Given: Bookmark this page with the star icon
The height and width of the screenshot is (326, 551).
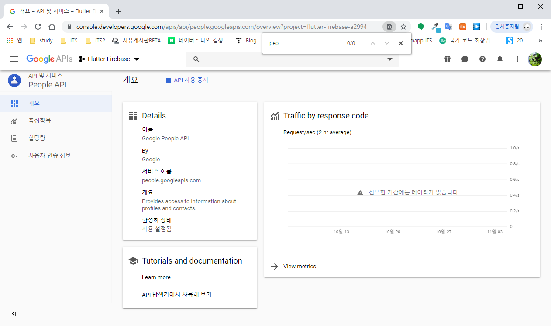Looking at the screenshot, I should (x=403, y=27).
